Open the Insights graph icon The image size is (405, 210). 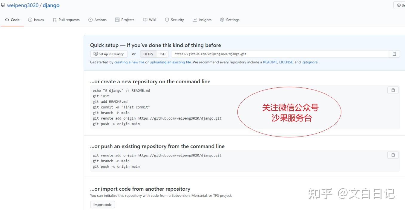195,20
